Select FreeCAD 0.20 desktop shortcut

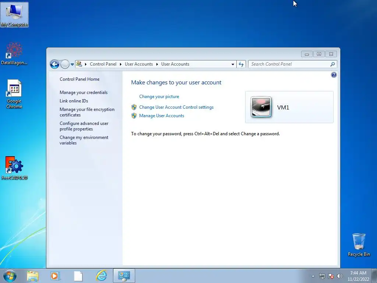[14, 168]
